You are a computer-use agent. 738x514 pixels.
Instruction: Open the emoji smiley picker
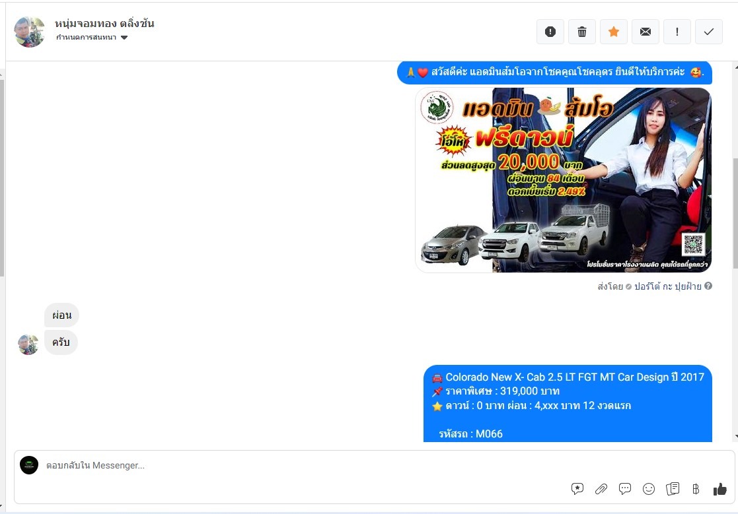pos(649,489)
